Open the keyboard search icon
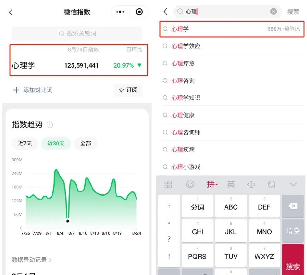The width and height of the screenshot is (307, 275). click(x=272, y=184)
